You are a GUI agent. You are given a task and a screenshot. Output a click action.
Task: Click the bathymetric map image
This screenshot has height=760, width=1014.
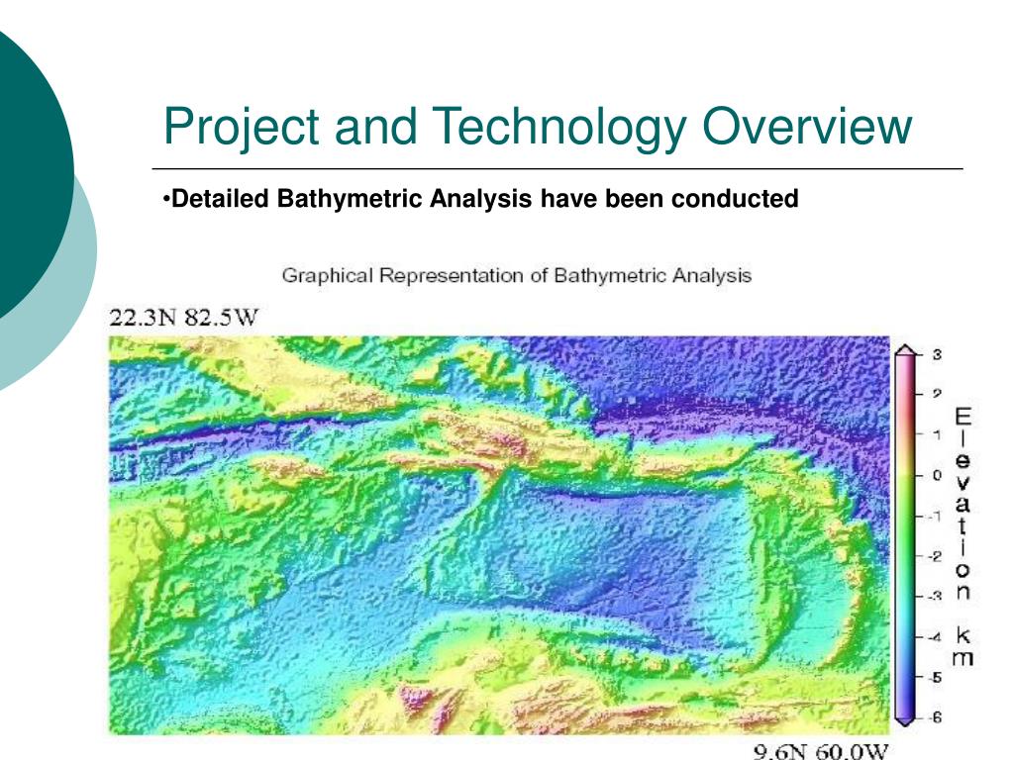click(x=499, y=535)
